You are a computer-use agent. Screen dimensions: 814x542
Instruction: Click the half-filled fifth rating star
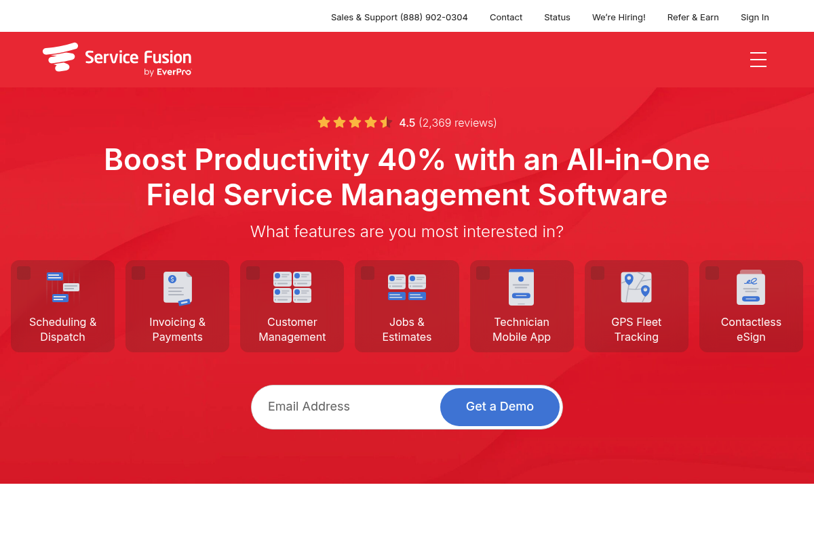click(386, 122)
